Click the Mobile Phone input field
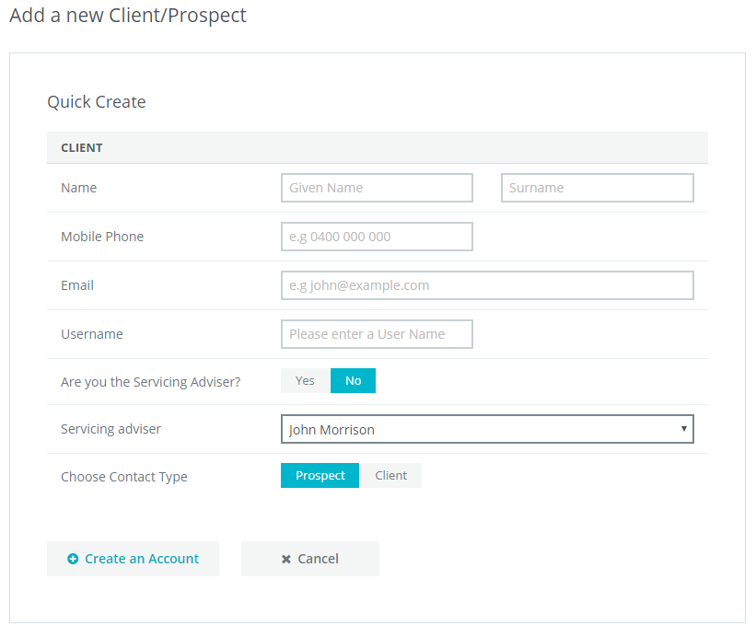Viewport: 756px width, 637px height. click(377, 237)
